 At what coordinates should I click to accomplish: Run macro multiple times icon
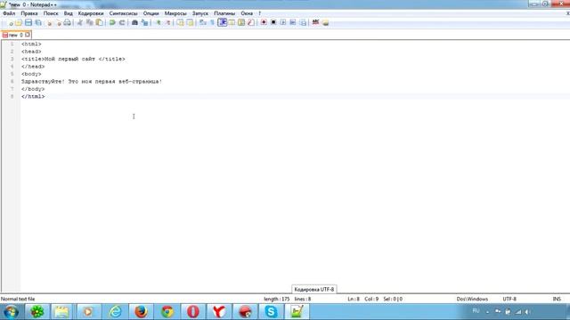(x=293, y=22)
